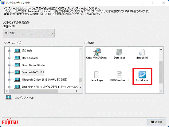Click the 内容(N) label

click(x=89, y=43)
